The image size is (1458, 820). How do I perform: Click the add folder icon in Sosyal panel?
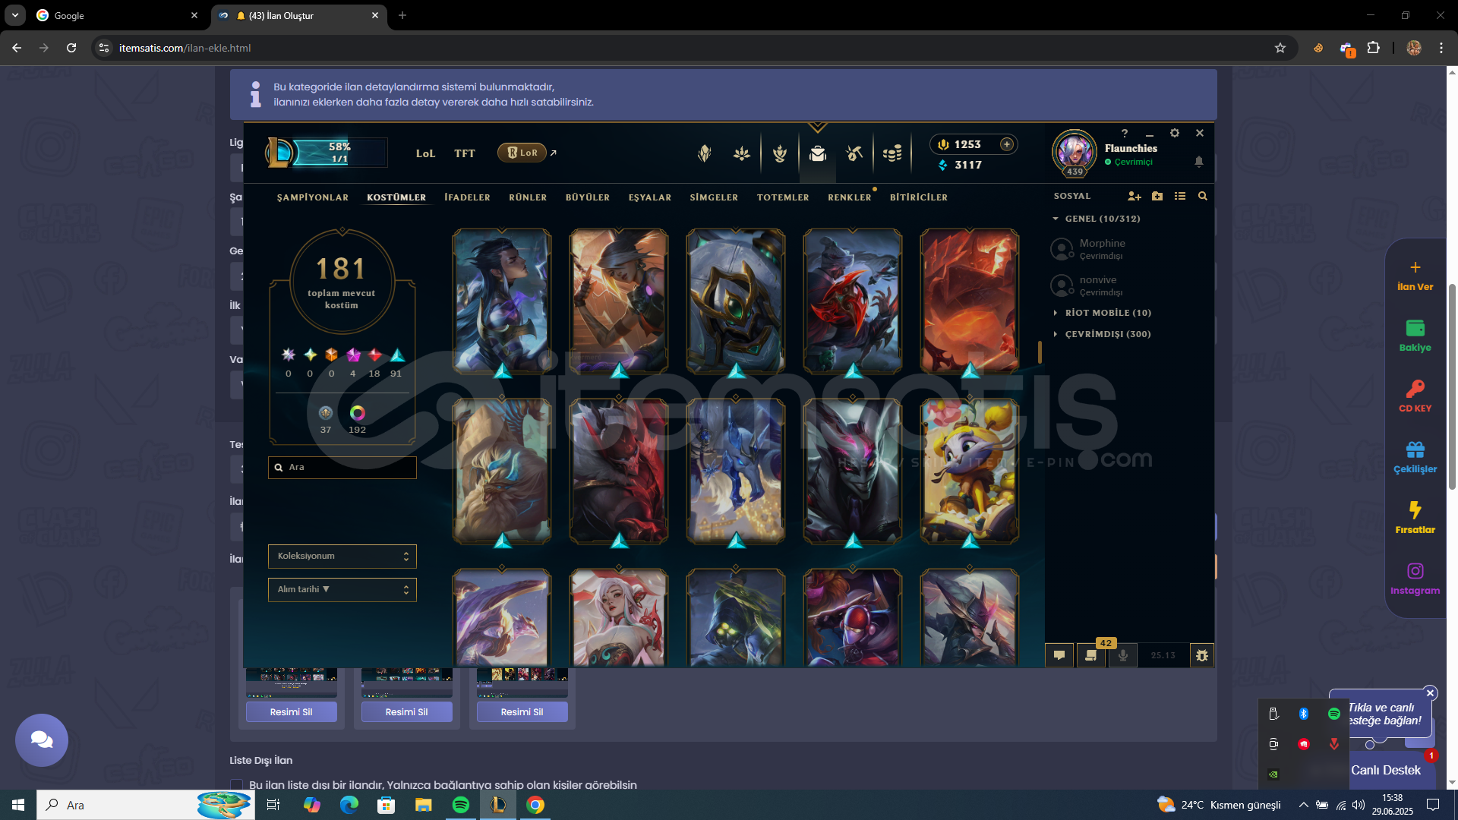1157,196
